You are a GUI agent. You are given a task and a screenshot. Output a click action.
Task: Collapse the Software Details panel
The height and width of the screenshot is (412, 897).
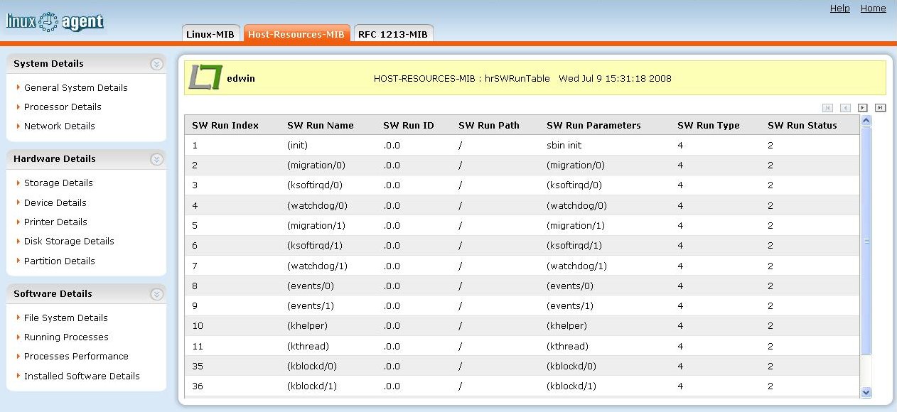coord(156,294)
